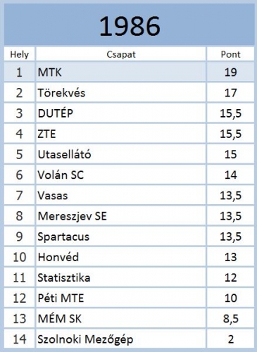Select the Szolnoki Mezőgép cell
The image size is (257, 352).
tap(121, 339)
